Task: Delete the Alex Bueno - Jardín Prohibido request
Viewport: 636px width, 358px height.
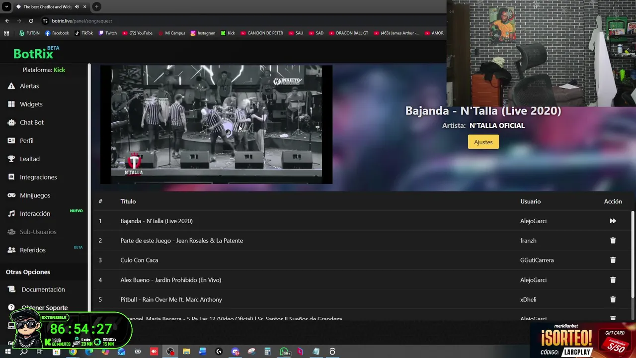Action: coord(613,280)
